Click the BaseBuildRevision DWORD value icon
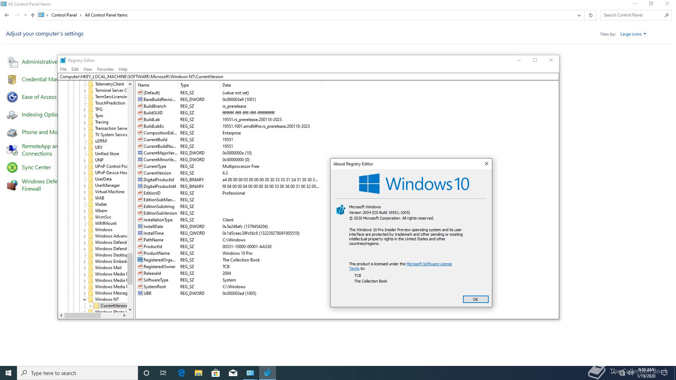 (140, 100)
